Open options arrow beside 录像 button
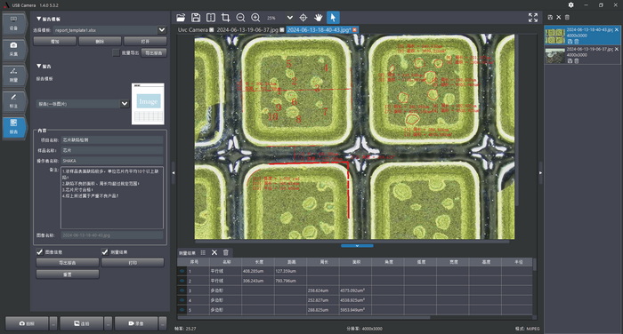 (163, 323)
